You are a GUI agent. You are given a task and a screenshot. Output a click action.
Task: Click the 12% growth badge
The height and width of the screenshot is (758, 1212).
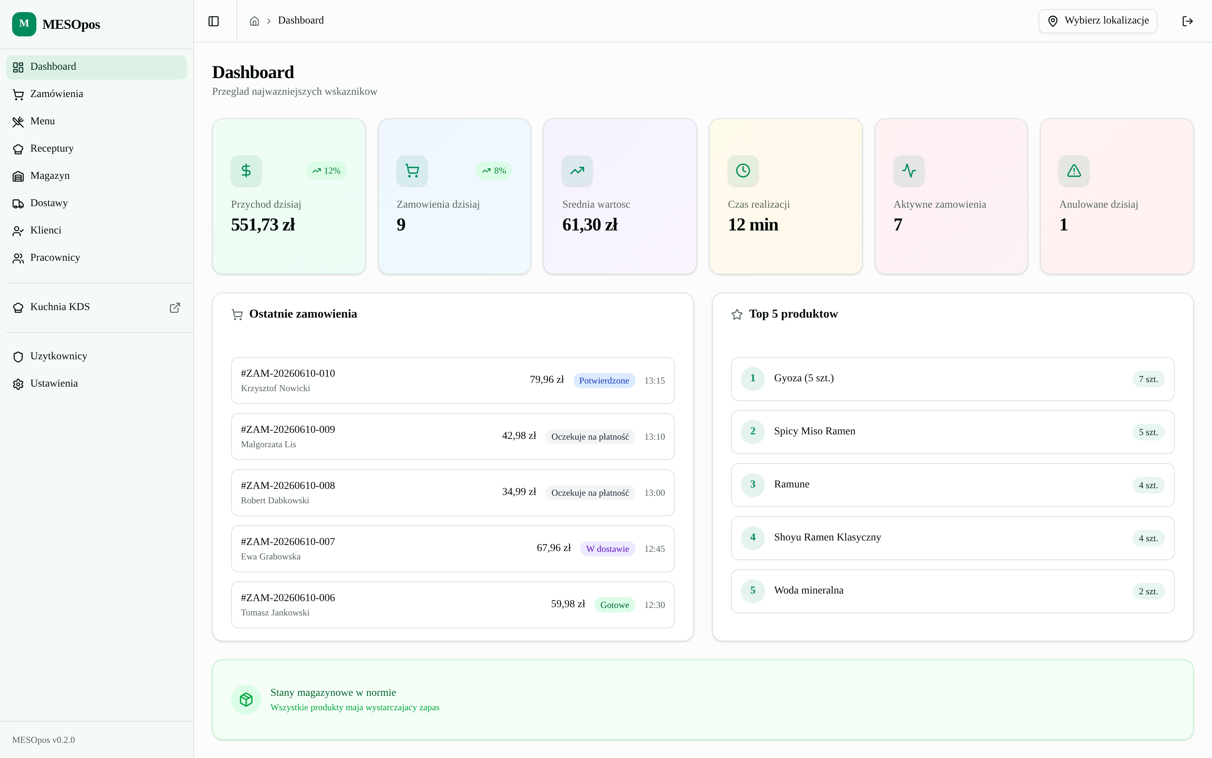click(326, 171)
